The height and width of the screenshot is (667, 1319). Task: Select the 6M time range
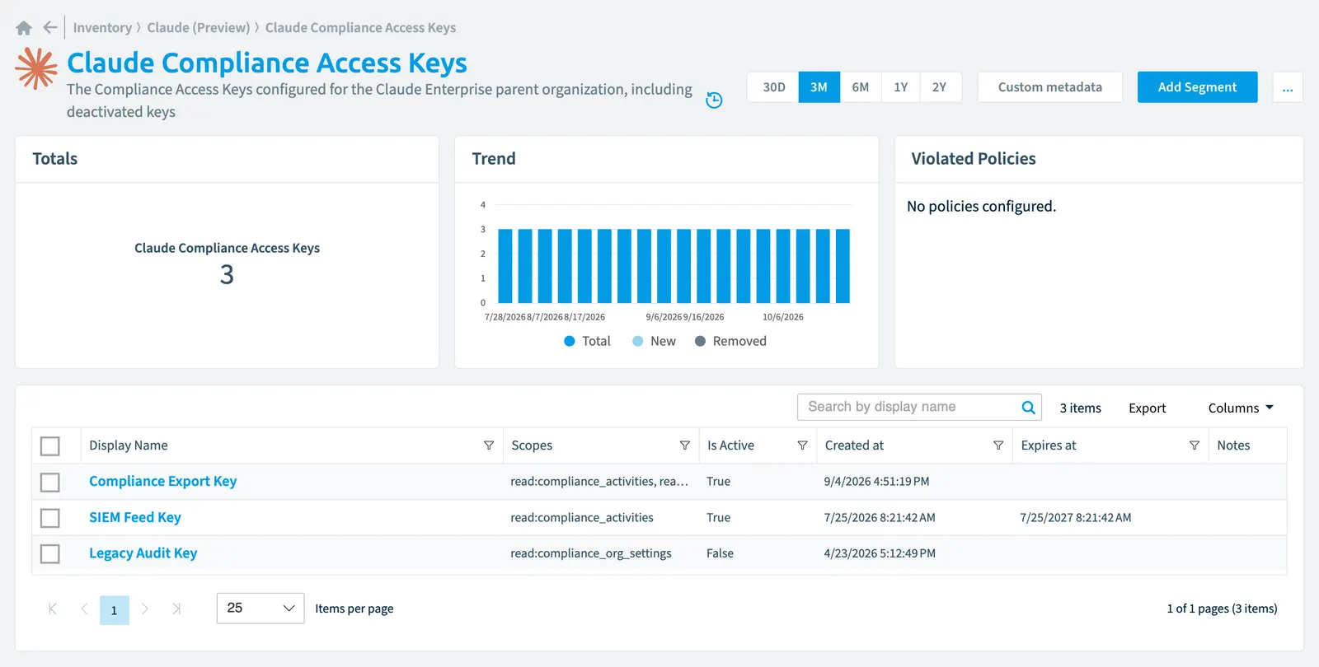(x=861, y=87)
